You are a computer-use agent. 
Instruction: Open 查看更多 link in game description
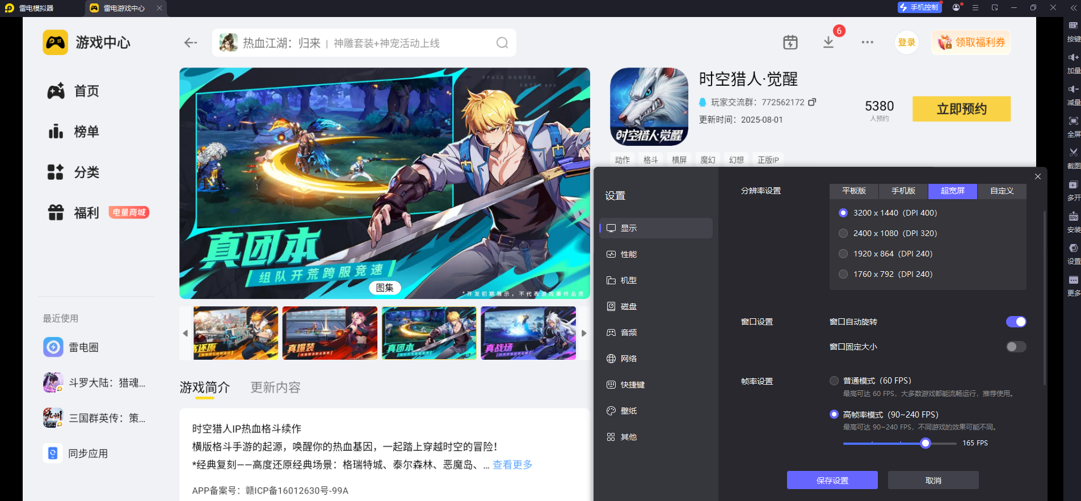[512, 465]
